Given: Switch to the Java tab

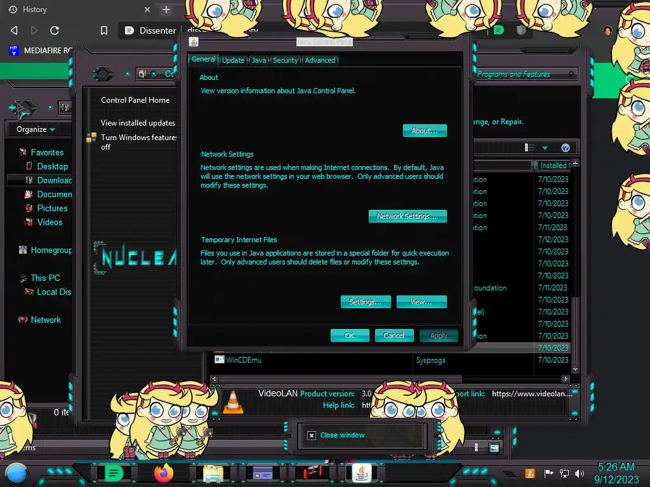Looking at the screenshot, I should [259, 60].
